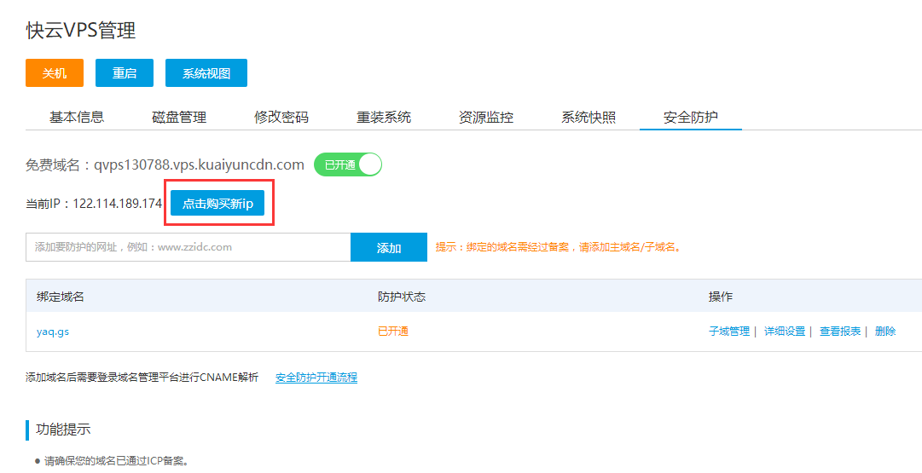Screen dimensions: 922x473
Task: Open 详细设置 for yaq.gs
Action: coord(784,332)
